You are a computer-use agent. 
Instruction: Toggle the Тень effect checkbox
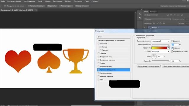pos(99,79)
